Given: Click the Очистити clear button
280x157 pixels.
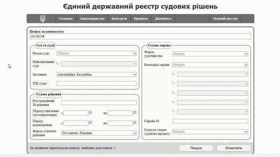Looking at the screenshot, I should (x=234, y=148).
